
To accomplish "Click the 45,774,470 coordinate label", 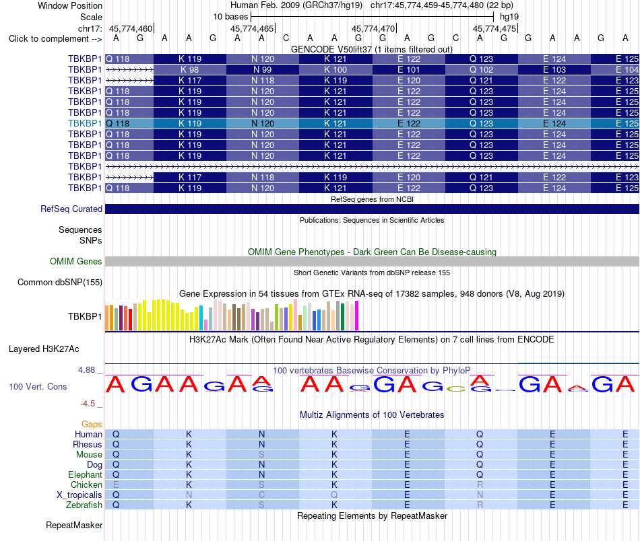I will [x=373, y=28].
